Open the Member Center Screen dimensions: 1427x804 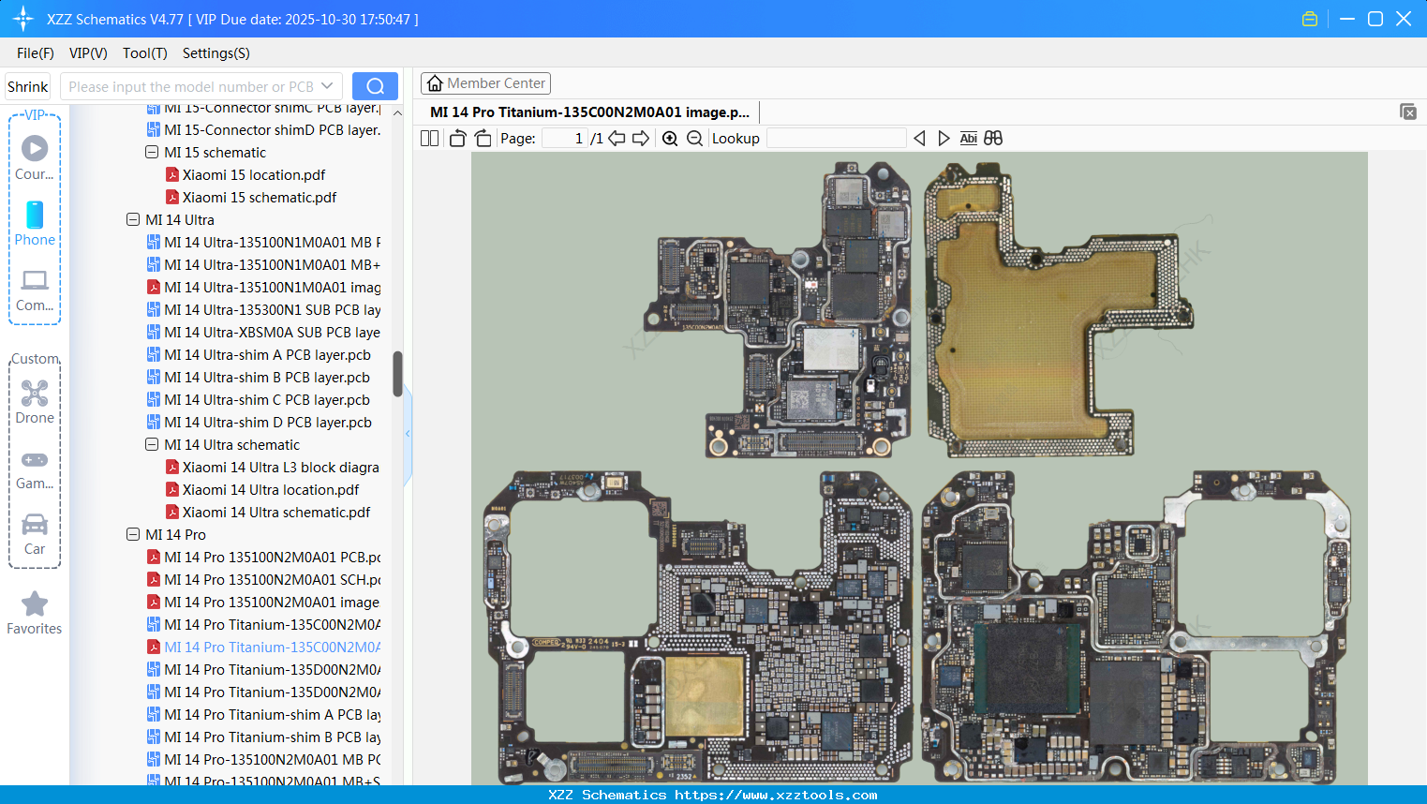(x=485, y=82)
